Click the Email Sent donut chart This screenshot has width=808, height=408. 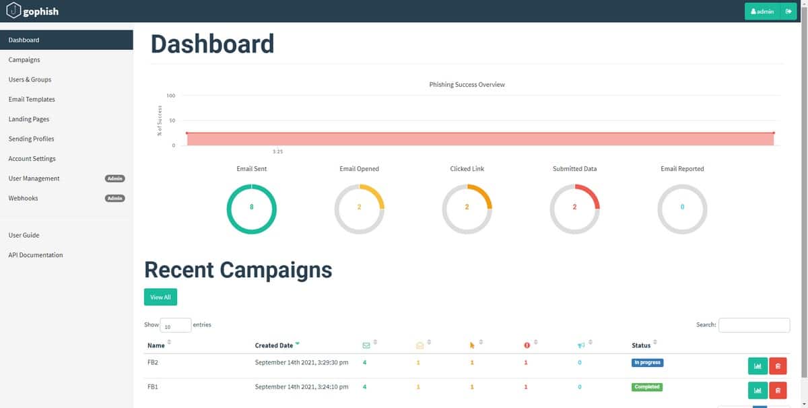tap(251, 207)
